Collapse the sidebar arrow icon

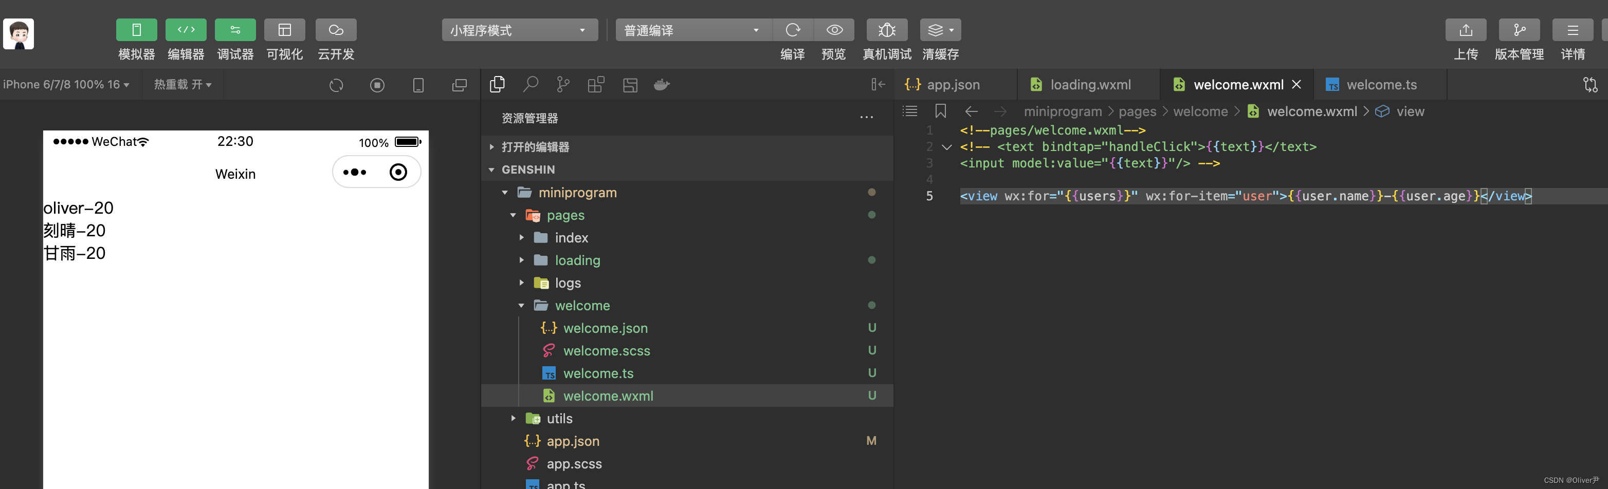point(878,84)
